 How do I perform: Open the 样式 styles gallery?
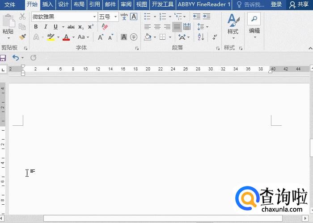[x=233, y=26]
